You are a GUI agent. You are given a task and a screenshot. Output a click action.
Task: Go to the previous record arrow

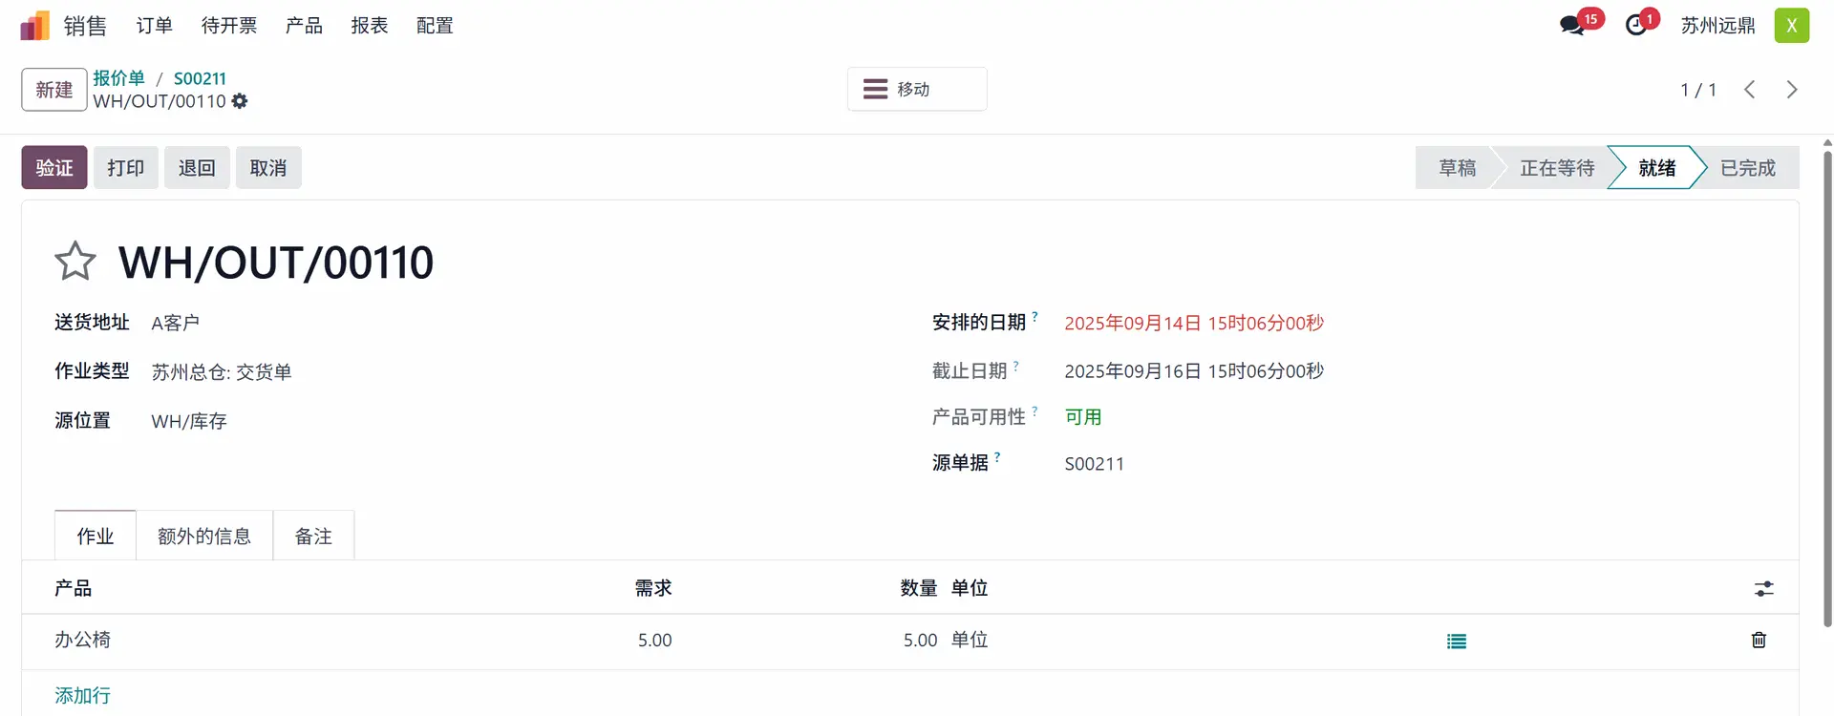(x=1749, y=90)
